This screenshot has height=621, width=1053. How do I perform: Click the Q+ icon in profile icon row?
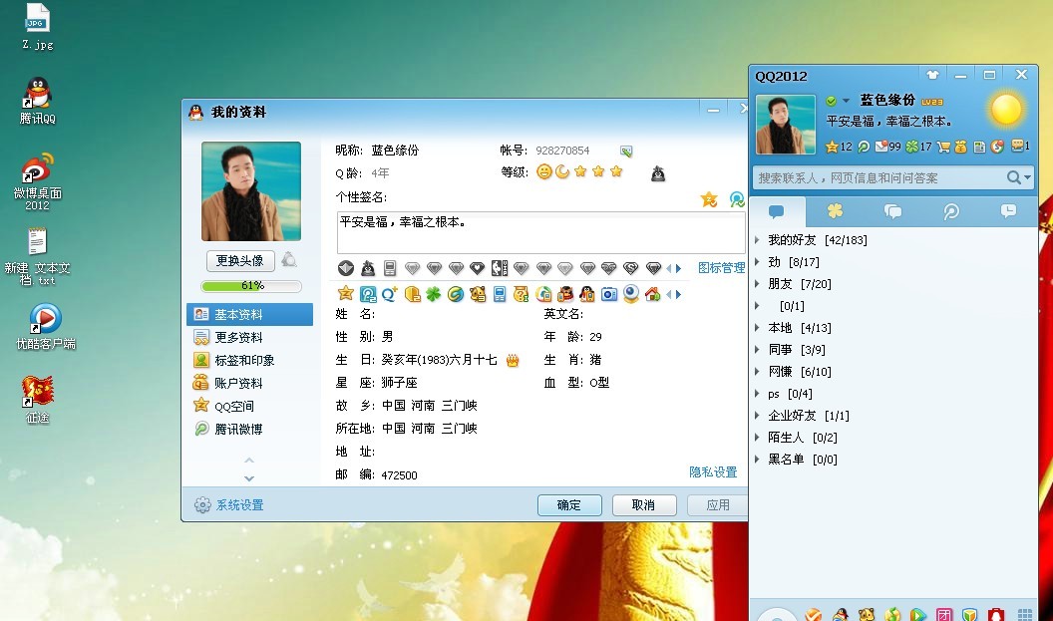point(390,294)
